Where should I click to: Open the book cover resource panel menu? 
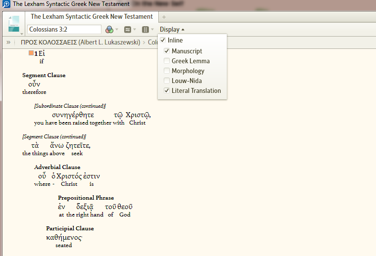[x=14, y=23]
